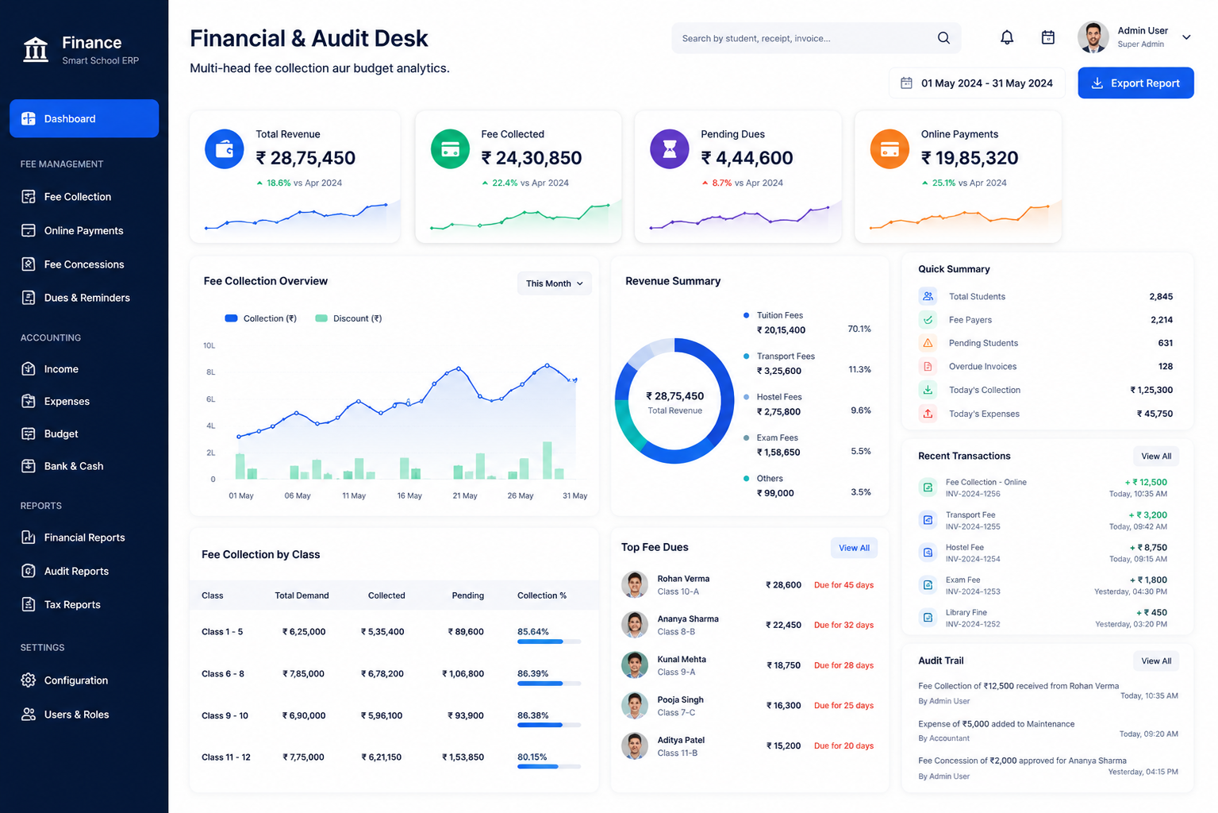Click the Library Fine transaction icon
This screenshot has height=813, width=1218.
(x=928, y=618)
